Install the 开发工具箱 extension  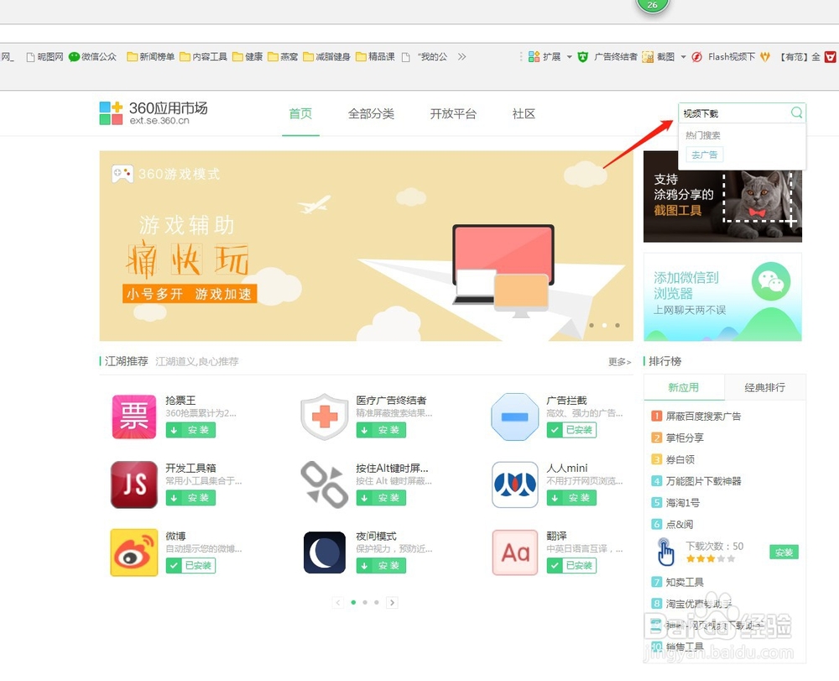coord(190,498)
